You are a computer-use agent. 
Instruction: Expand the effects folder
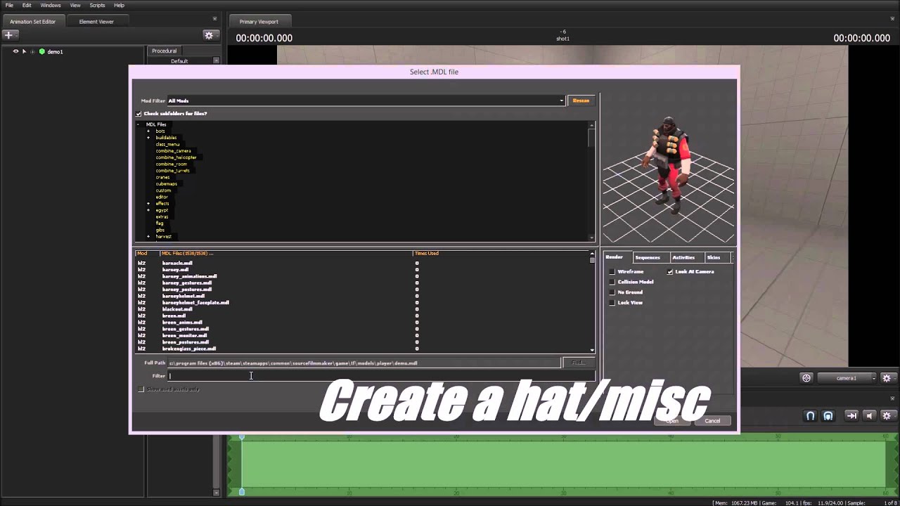pyautogui.click(x=148, y=204)
